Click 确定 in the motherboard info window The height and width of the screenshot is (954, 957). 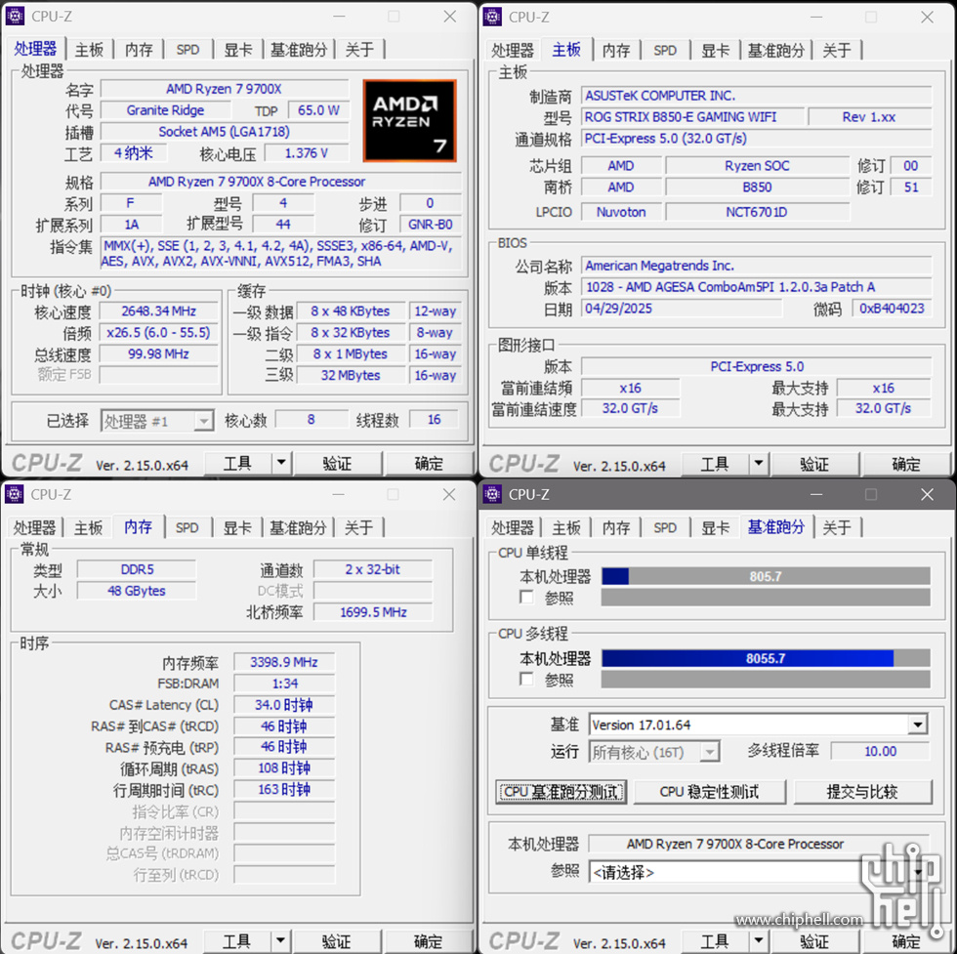click(906, 463)
